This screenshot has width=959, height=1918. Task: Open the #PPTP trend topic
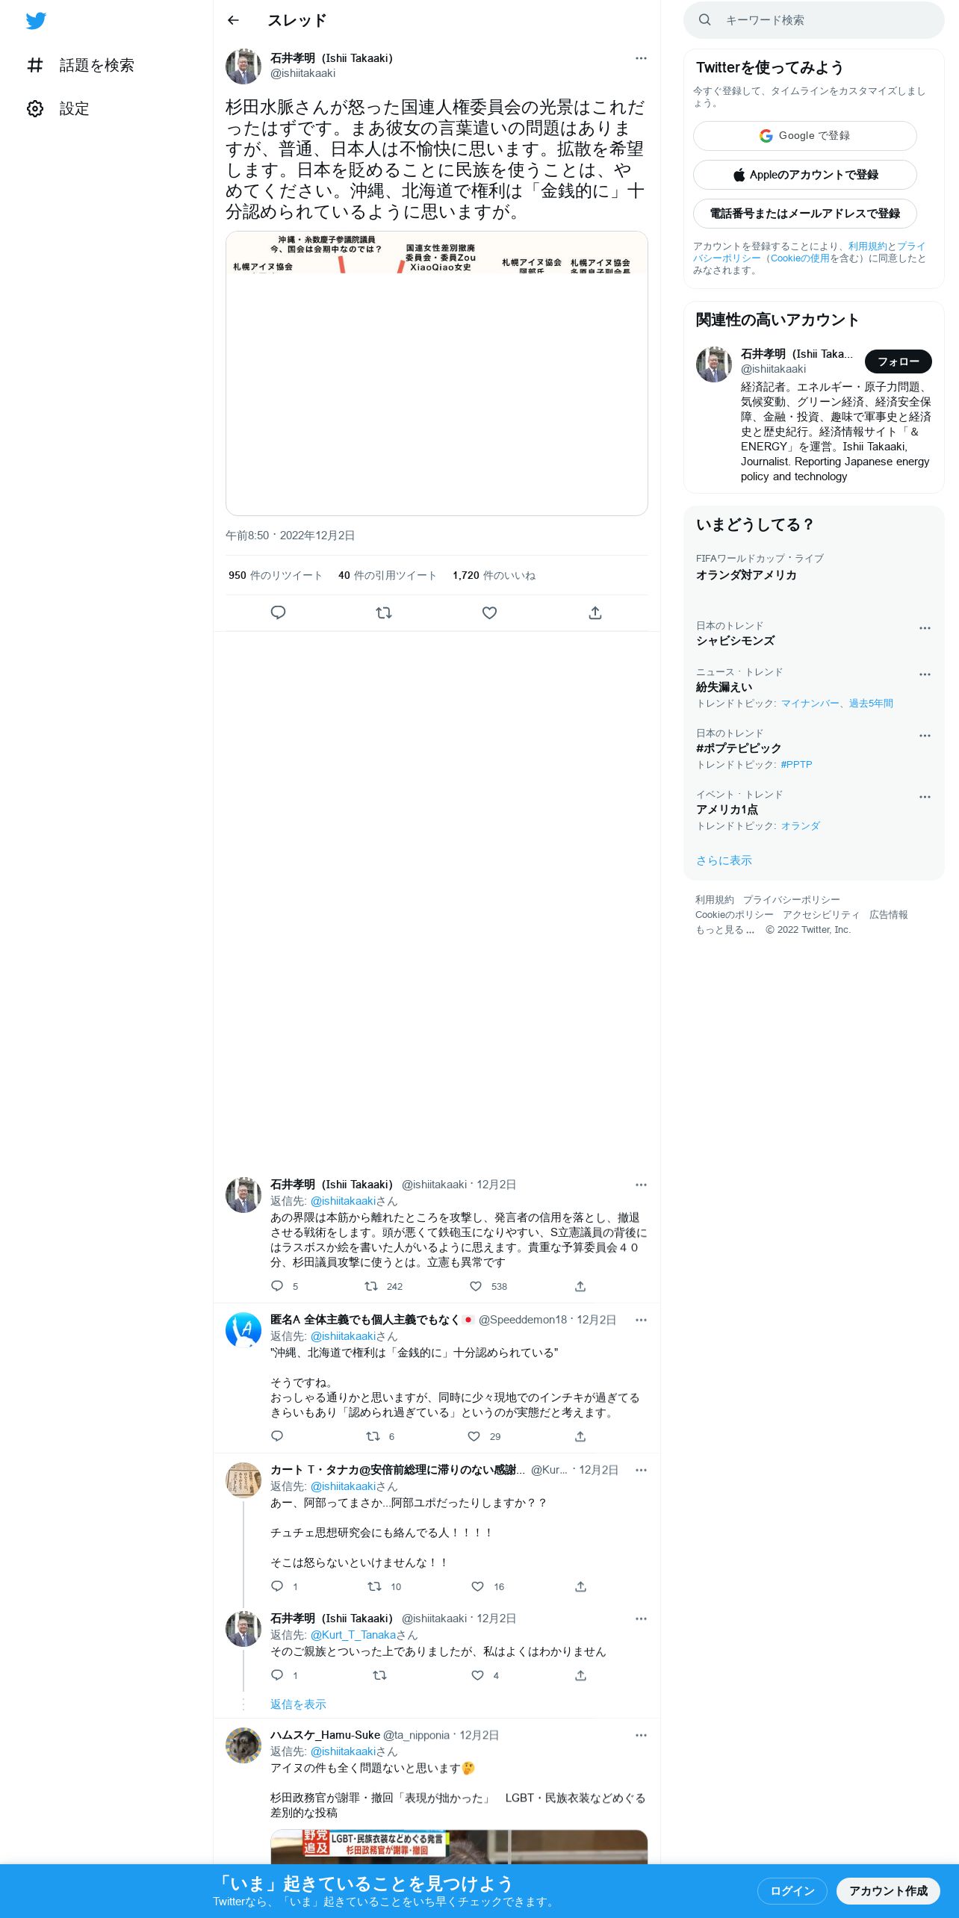tap(796, 765)
